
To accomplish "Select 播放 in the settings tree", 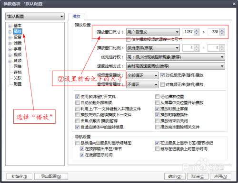I will tap(18, 31).
